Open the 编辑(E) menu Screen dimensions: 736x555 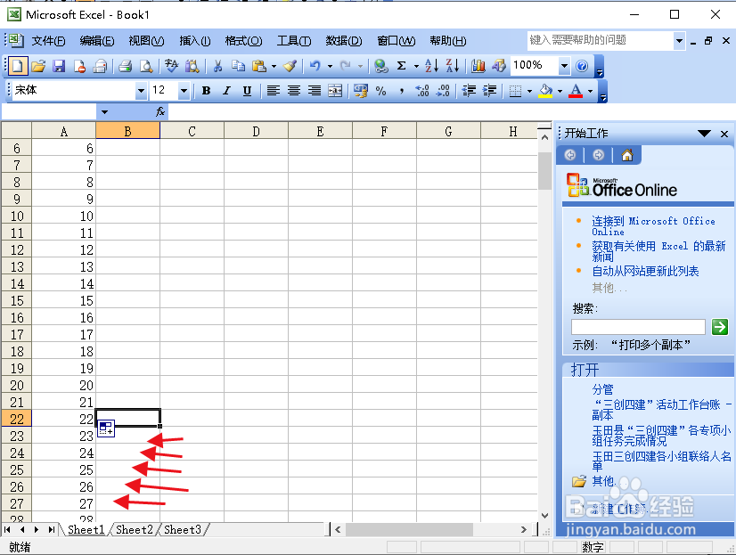(97, 41)
